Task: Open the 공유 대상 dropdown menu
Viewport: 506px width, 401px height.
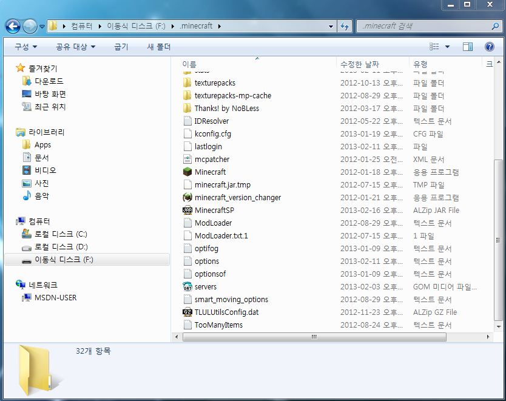Action: tap(75, 47)
